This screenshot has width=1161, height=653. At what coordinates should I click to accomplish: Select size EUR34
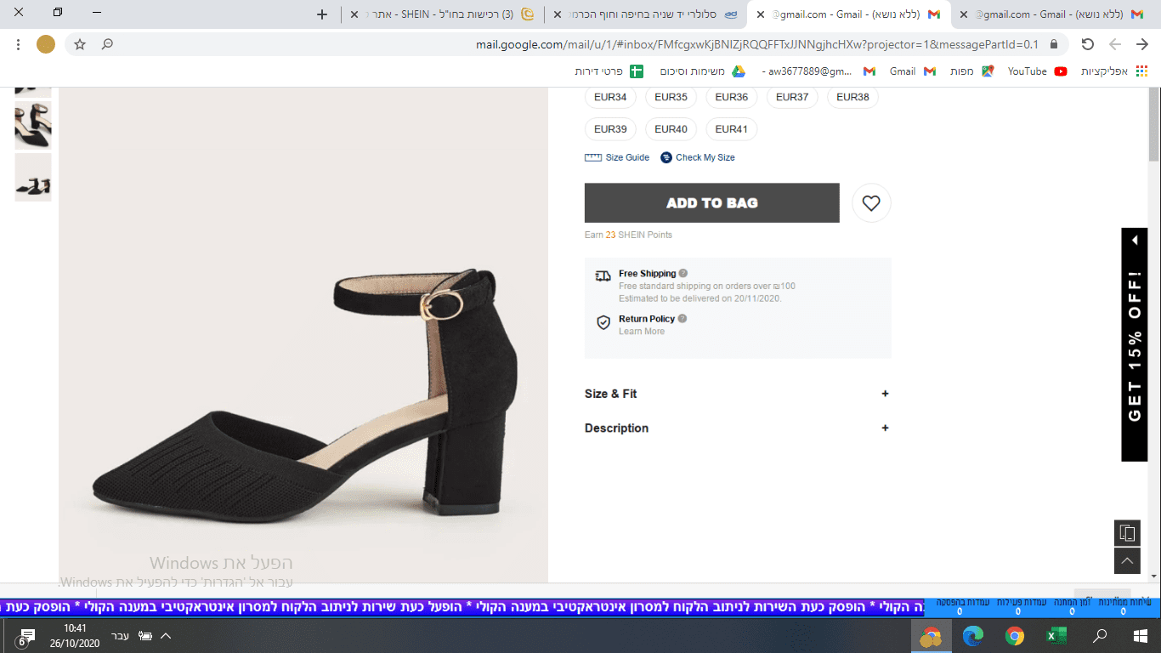[x=610, y=97]
